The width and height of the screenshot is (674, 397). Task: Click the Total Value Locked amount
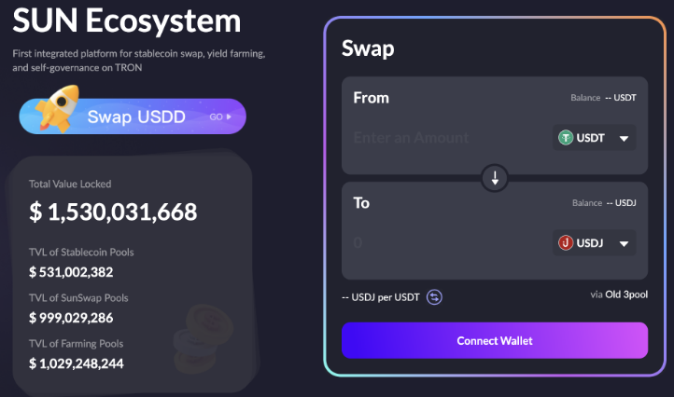coord(113,212)
